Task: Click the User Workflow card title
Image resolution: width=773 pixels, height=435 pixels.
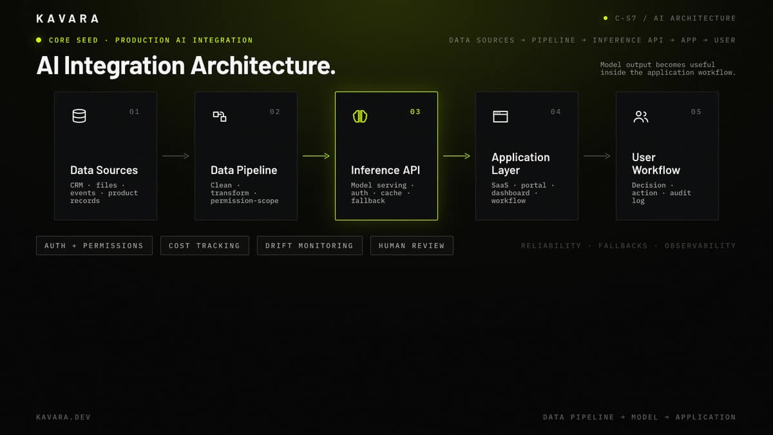Action: tap(656, 164)
